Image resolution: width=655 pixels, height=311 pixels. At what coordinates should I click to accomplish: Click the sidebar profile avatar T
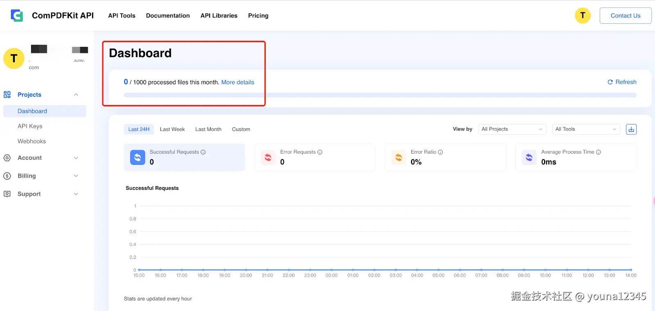tap(14, 59)
